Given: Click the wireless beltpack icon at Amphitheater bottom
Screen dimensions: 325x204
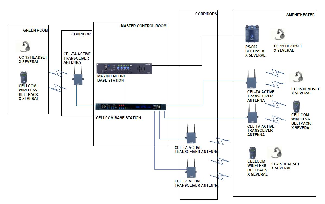Looking at the screenshot, I should tap(253, 153).
